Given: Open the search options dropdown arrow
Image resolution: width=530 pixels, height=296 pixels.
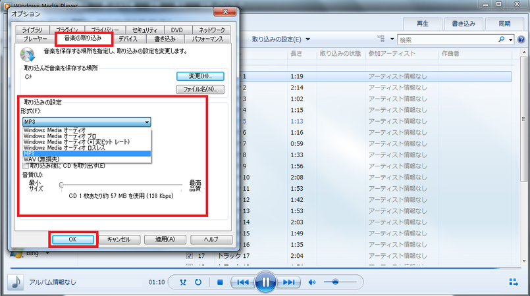Looking at the screenshot, I should (510, 40).
